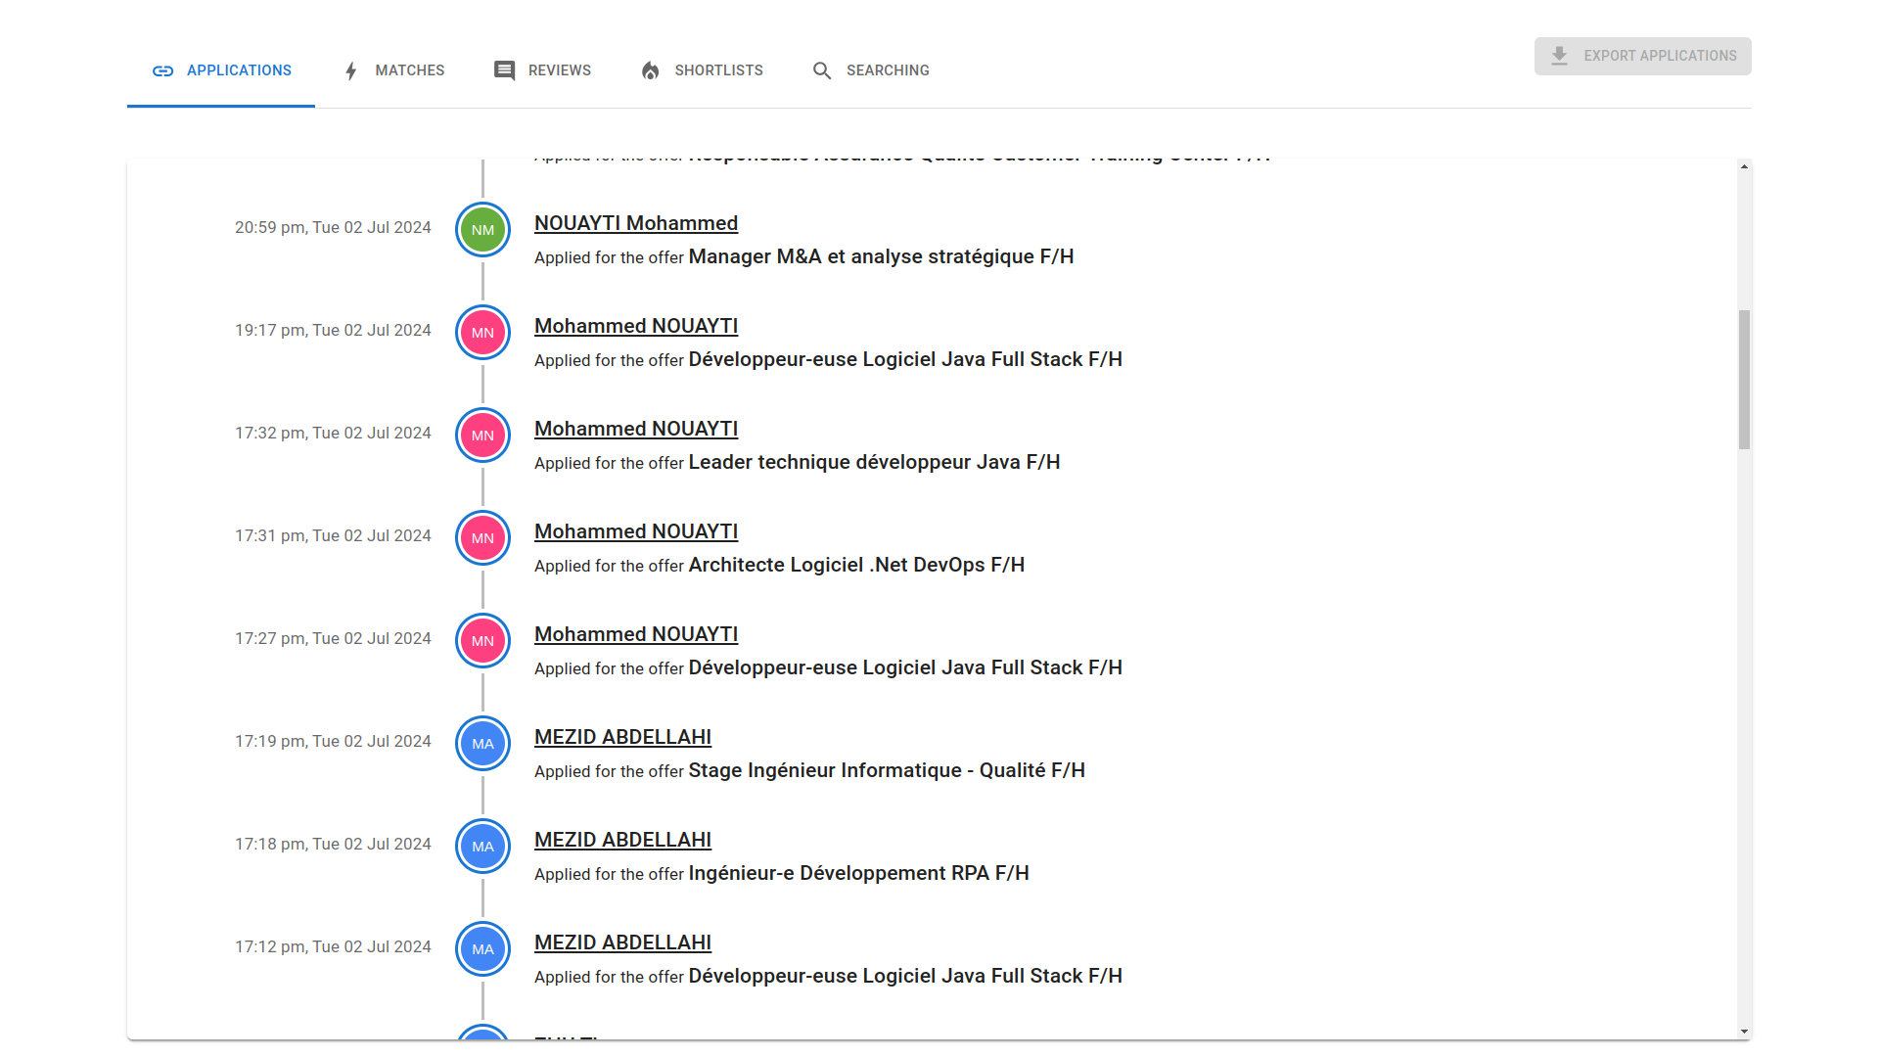Viewport: 1879px width, 1057px height.
Task: Click the pink MN avatar at 17:27
Action: point(482,640)
